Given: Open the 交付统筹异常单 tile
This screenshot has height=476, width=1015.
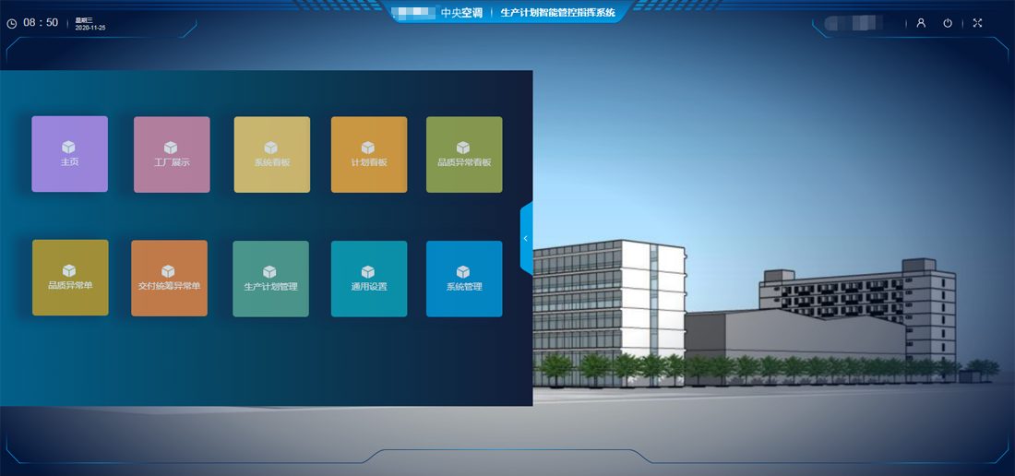Looking at the screenshot, I should point(169,278).
